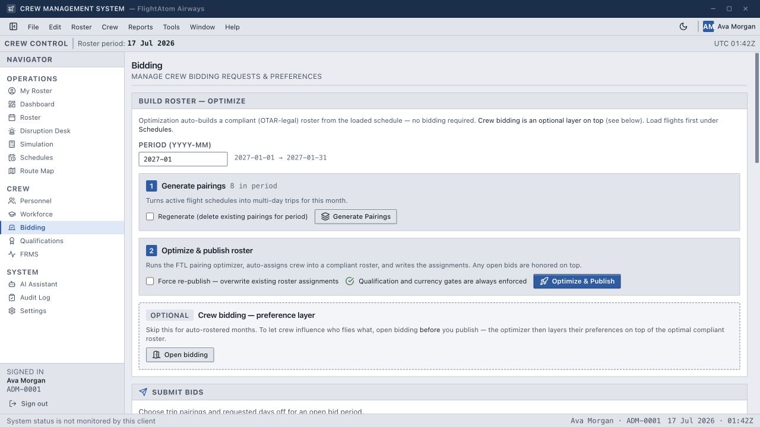Click the Schedules calendar-clock icon

click(x=12, y=158)
